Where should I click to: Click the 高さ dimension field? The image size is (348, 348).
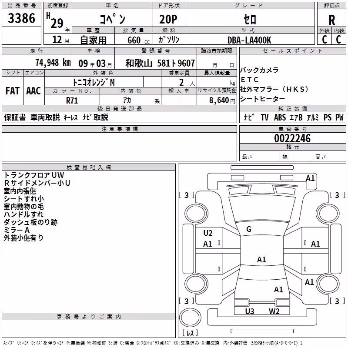[x=329, y=157]
